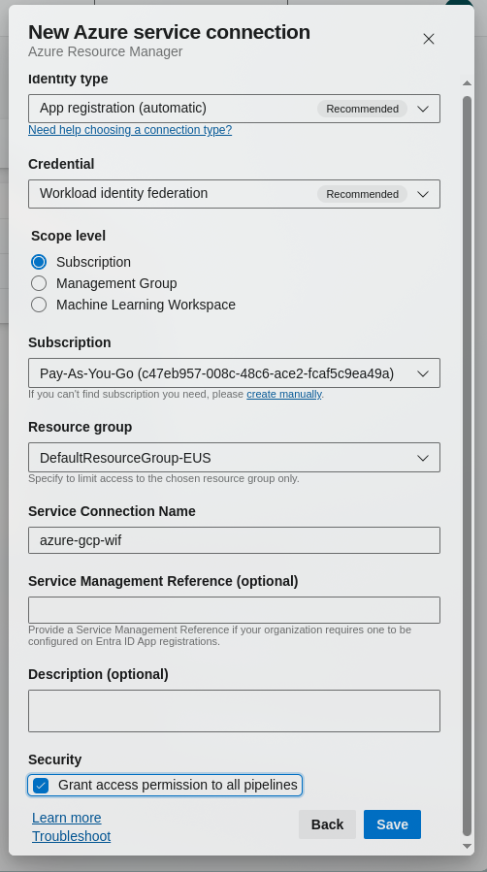Click the scrollbar up arrow

point(467,82)
